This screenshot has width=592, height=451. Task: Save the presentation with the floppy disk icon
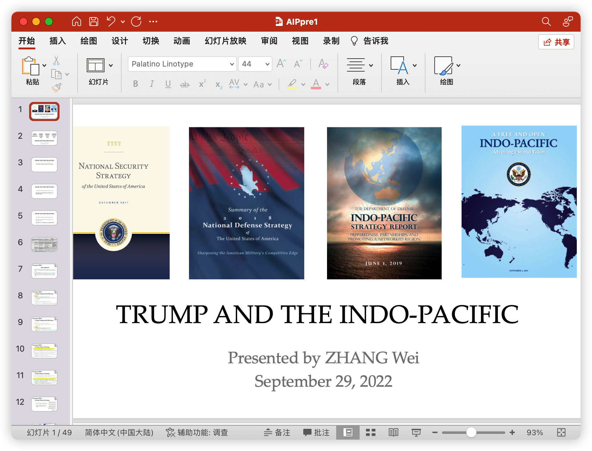(94, 22)
